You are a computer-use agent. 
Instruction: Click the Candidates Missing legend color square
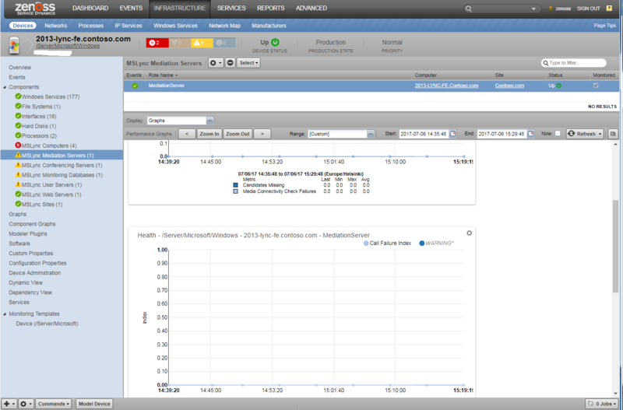(236, 185)
